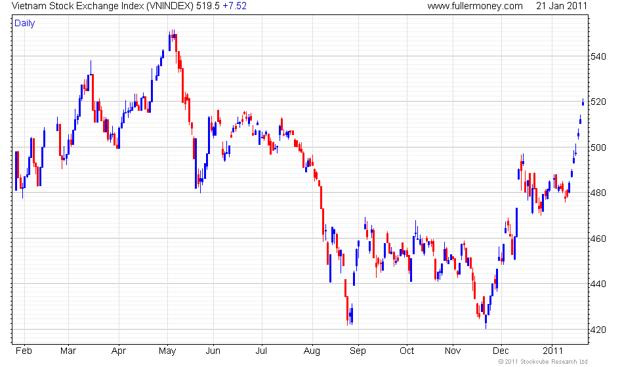The image size is (643, 367).
Task: Click the 'Nov' month label
Action: coord(453,351)
